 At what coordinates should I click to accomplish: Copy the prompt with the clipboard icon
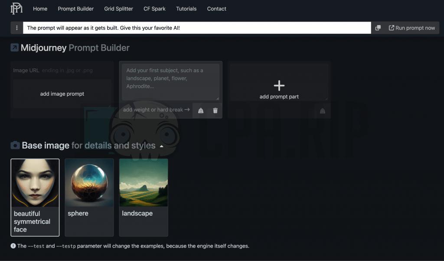click(378, 28)
